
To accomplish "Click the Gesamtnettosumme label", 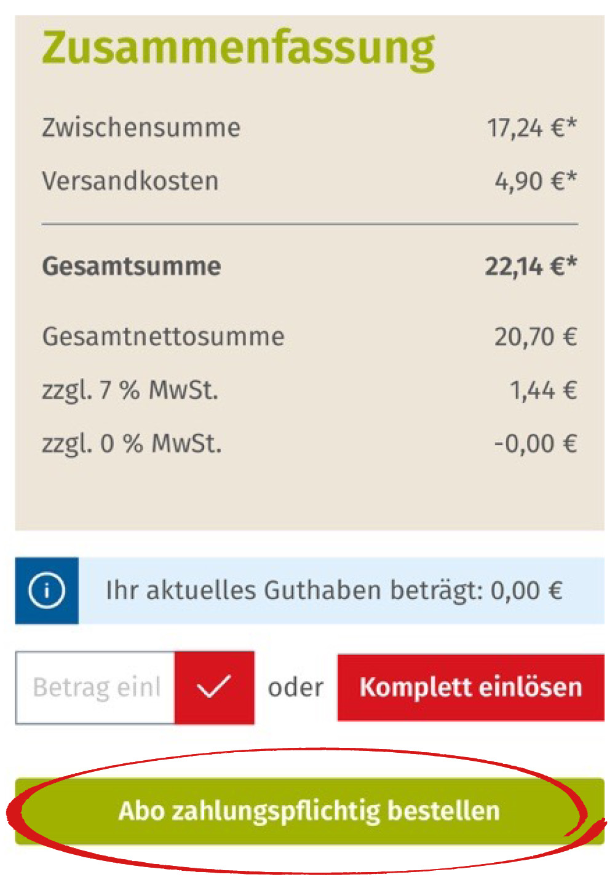I will pos(164,336).
